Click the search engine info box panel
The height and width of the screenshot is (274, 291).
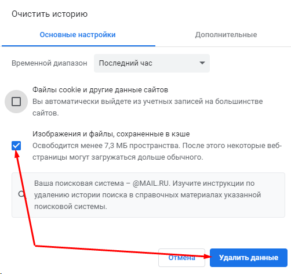tap(148, 195)
